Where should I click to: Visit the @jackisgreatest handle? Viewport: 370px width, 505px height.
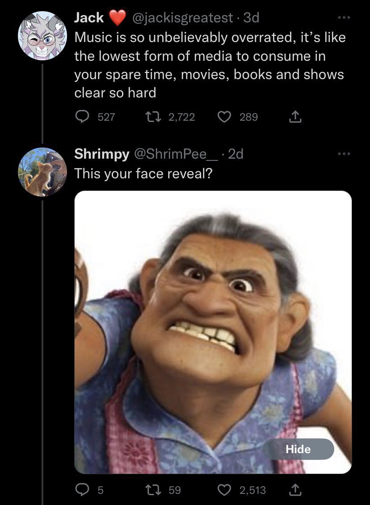point(182,18)
